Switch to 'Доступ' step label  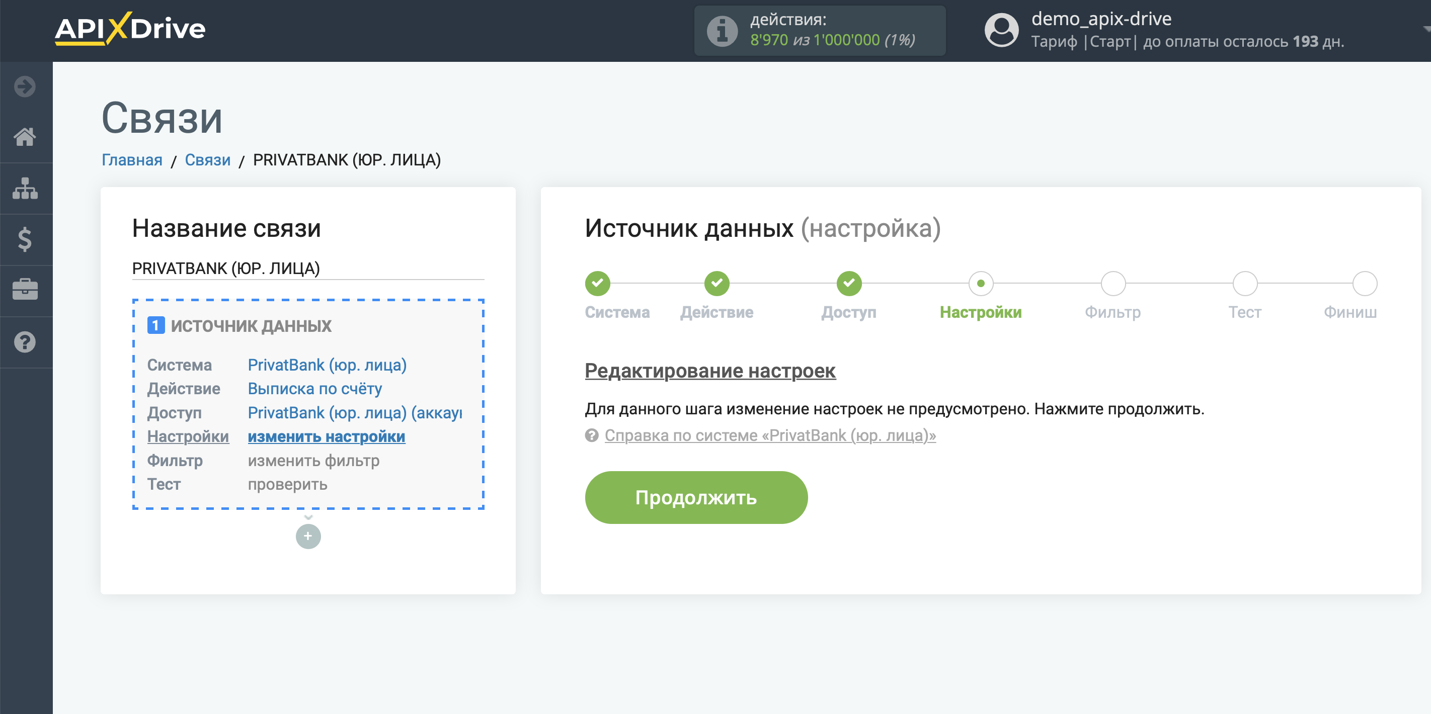pyautogui.click(x=849, y=313)
